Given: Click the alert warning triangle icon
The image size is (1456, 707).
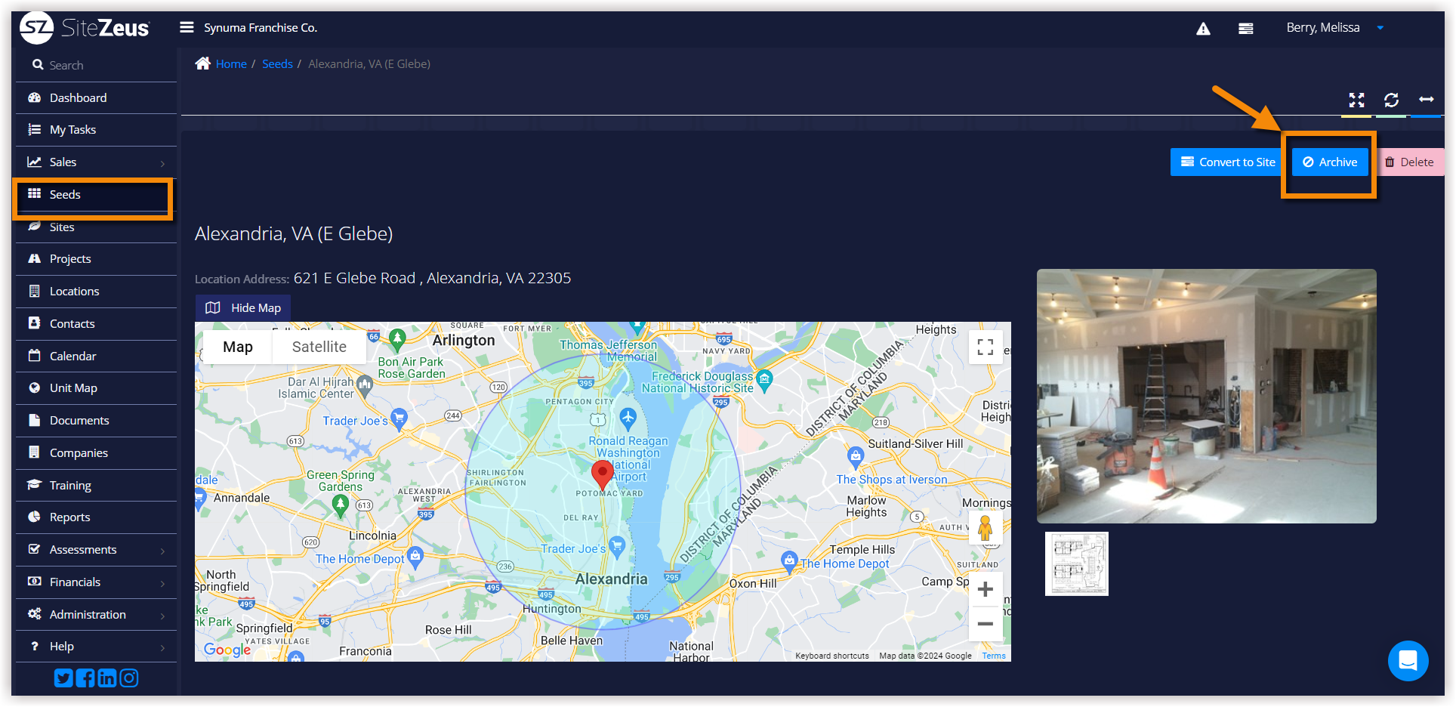Looking at the screenshot, I should pos(1203,29).
